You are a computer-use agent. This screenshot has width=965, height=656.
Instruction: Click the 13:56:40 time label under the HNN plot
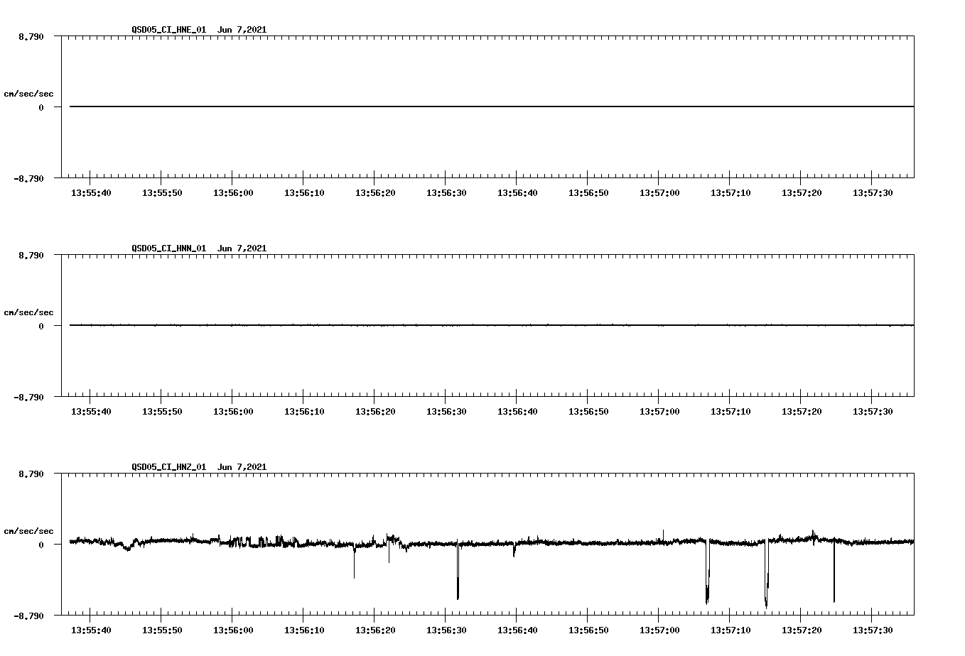(x=517, y=412)
